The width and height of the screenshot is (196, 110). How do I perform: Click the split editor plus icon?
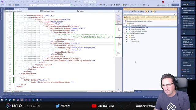click(119, 11)
